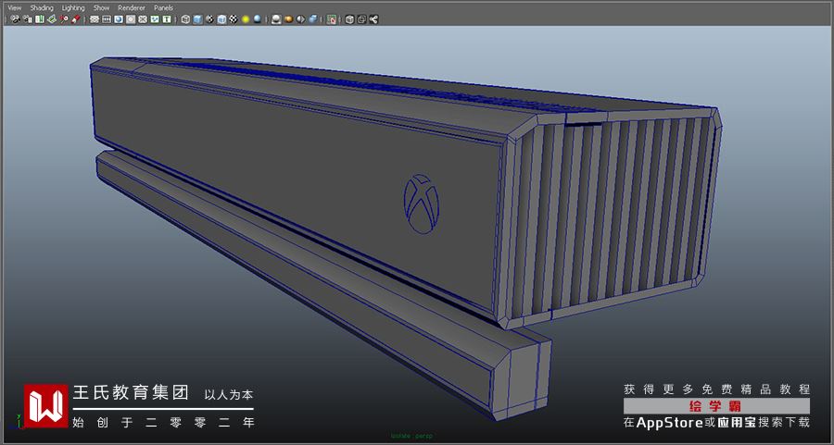834x445 pixels.
Task: Open the Renderer menu
Action: coord(132,8)
